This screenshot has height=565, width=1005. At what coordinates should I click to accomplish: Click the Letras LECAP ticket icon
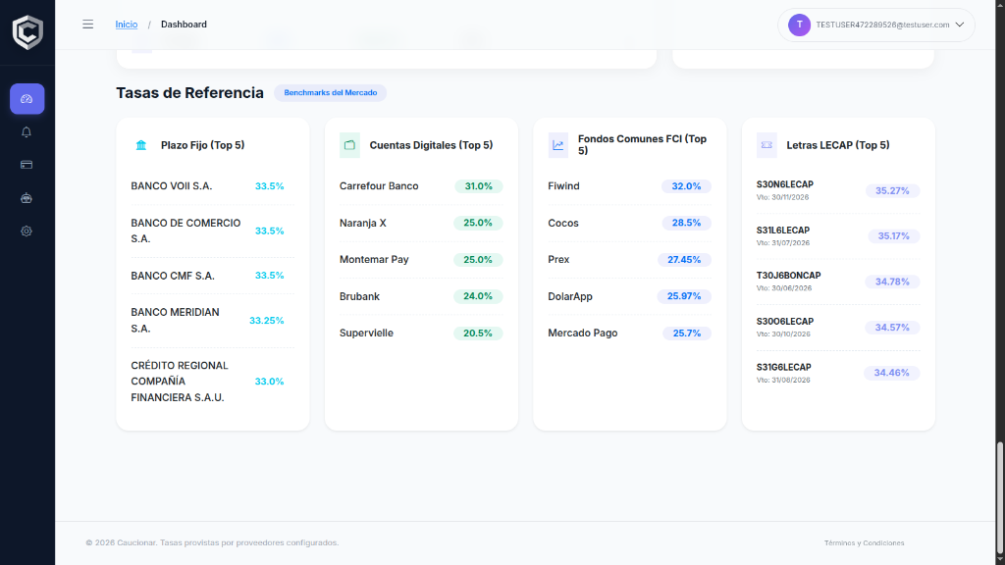point(767,145)
